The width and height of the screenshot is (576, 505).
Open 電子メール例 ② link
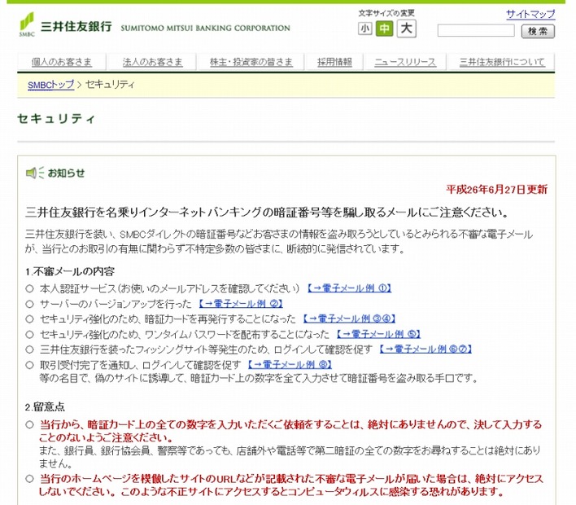241,304
